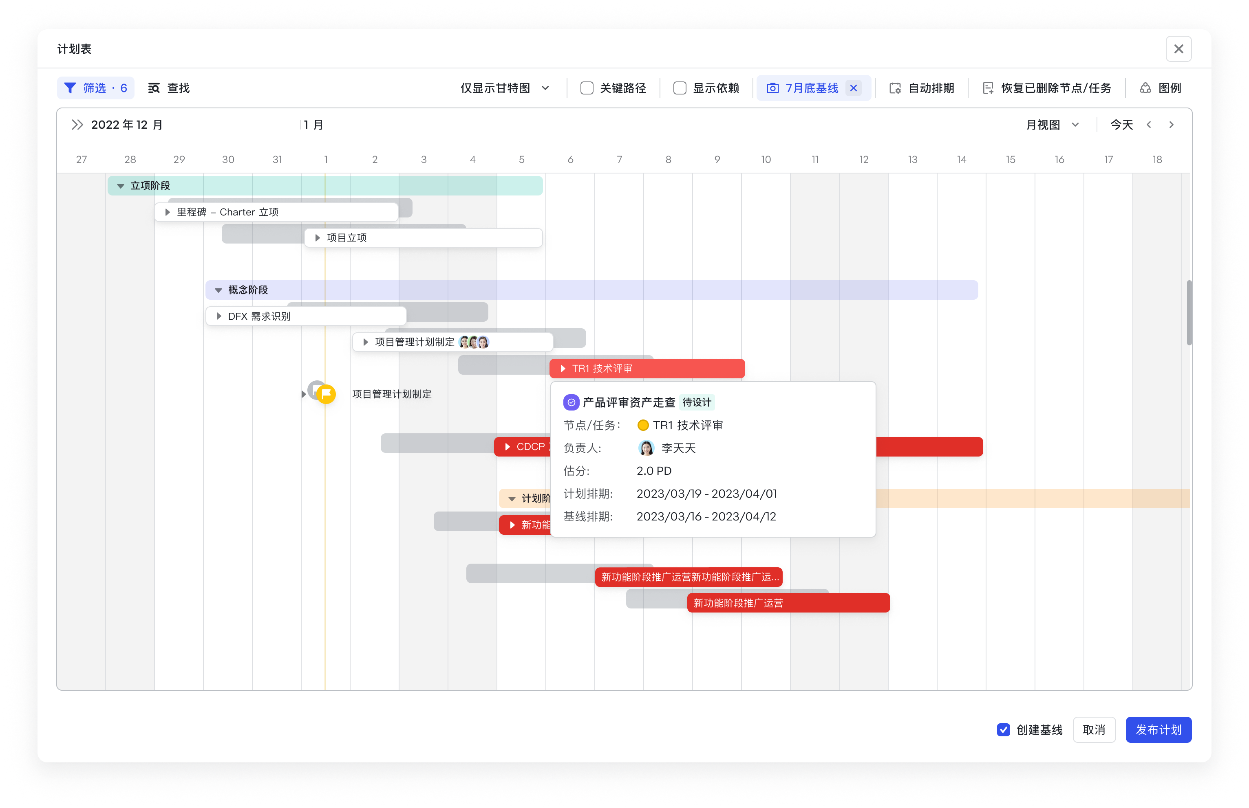The image size is (1249, 808).
Task: Open the filter funnel icon
Action: (x=70, y=88)
